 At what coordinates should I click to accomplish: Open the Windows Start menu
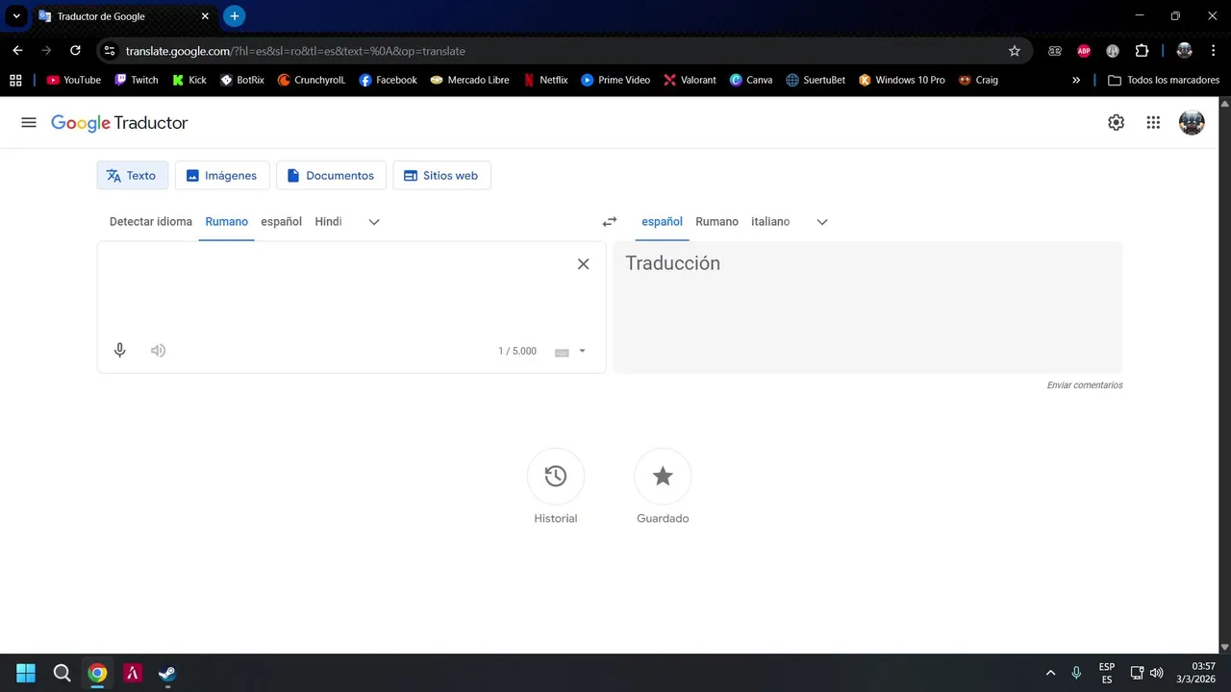click(x=26, y=673)
